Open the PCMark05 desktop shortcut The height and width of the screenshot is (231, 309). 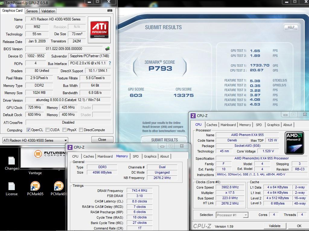click(x=35, y=188)
